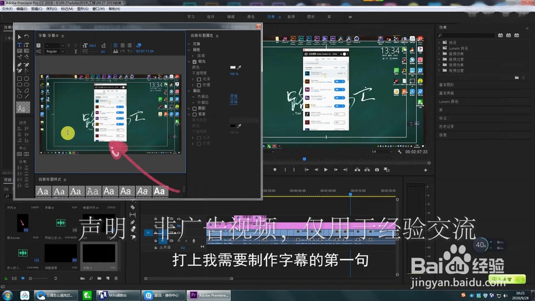Click the right-align text icon
Image resolution: width=535 pixels, height=301 pixels.
tap(129, 45)
